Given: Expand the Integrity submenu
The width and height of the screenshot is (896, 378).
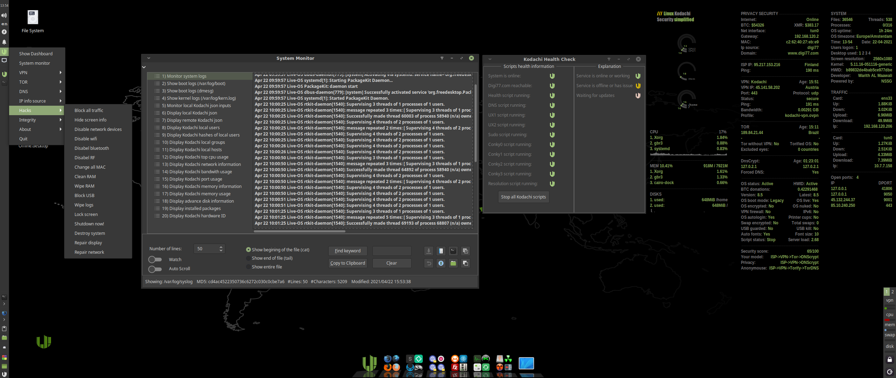Looking at the screenshot, I should coord(36,120).
